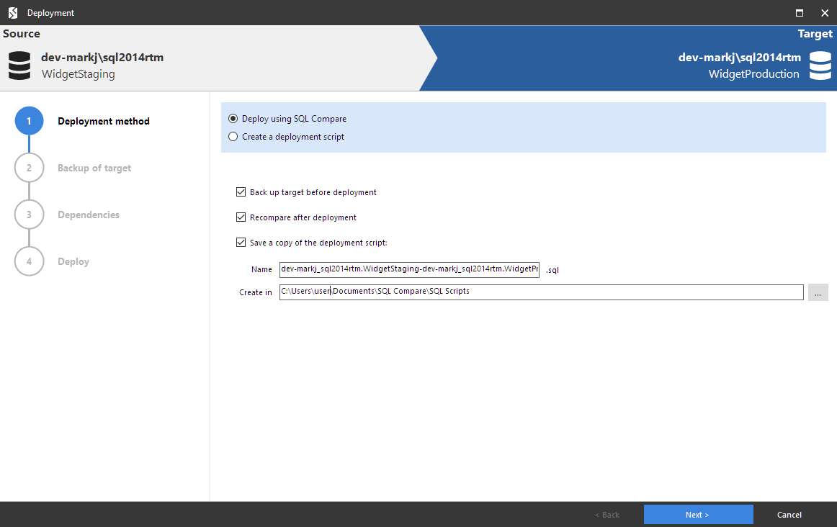Click step circle 1 for Deployment method
837x527 pixels.
(x=29, y=121)
